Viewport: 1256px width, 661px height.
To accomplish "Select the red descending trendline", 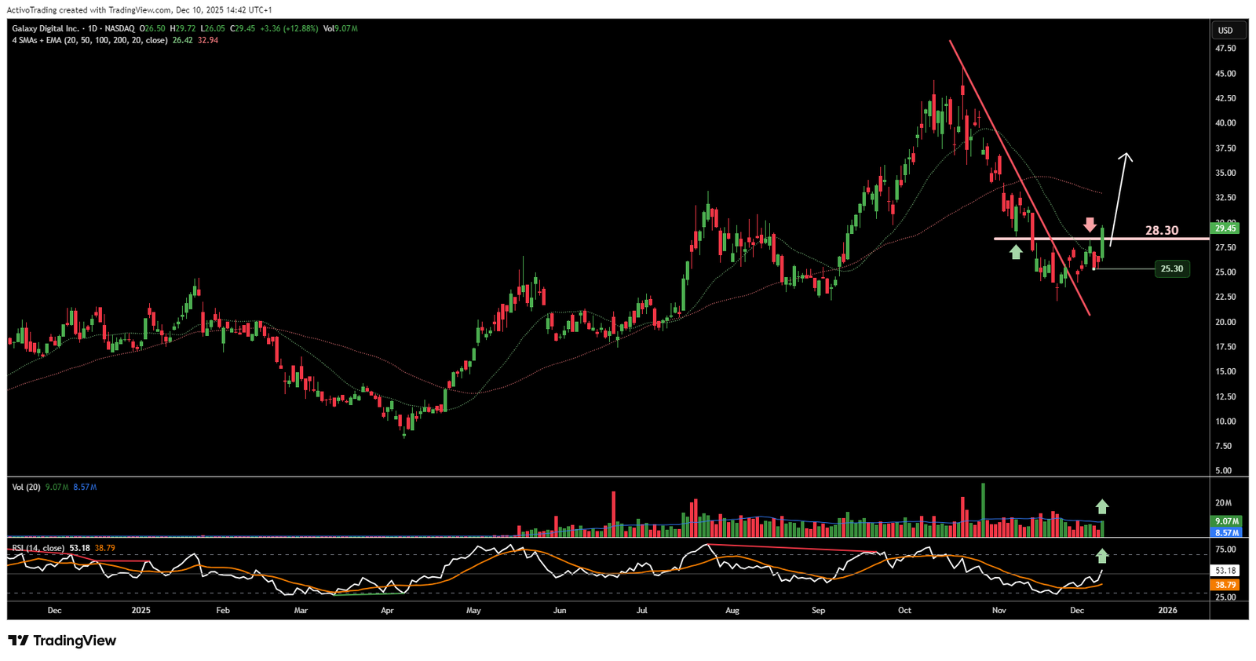I will pyautogui.click(x=1019, y=177).
